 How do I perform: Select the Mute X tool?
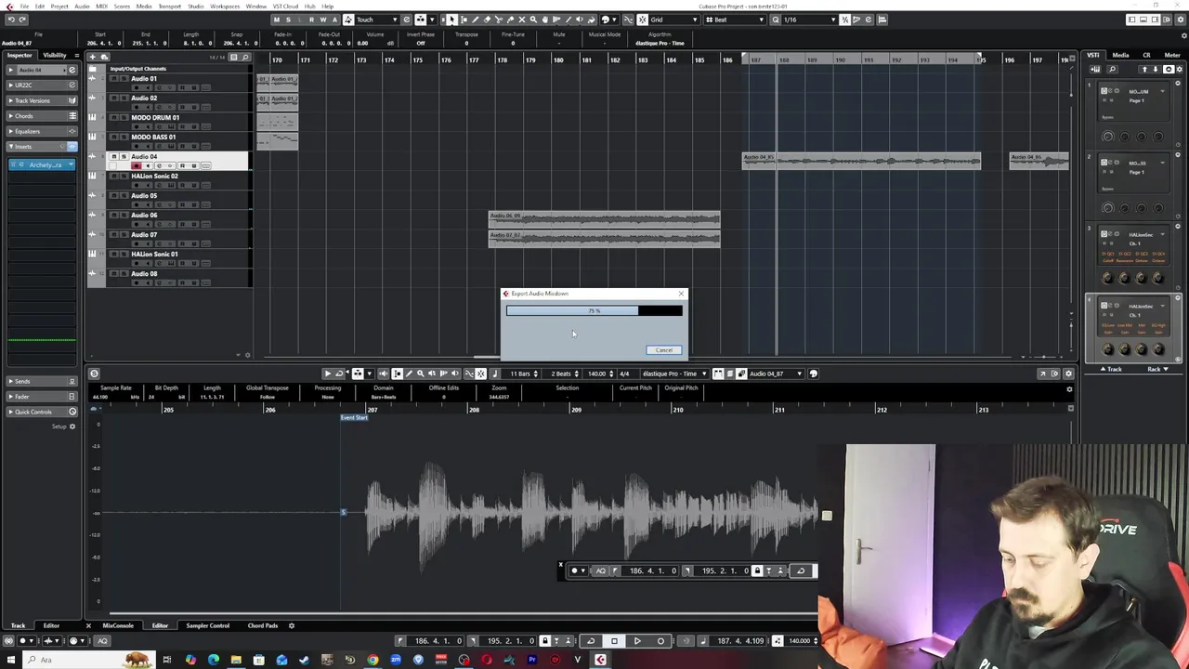(521, 20)
